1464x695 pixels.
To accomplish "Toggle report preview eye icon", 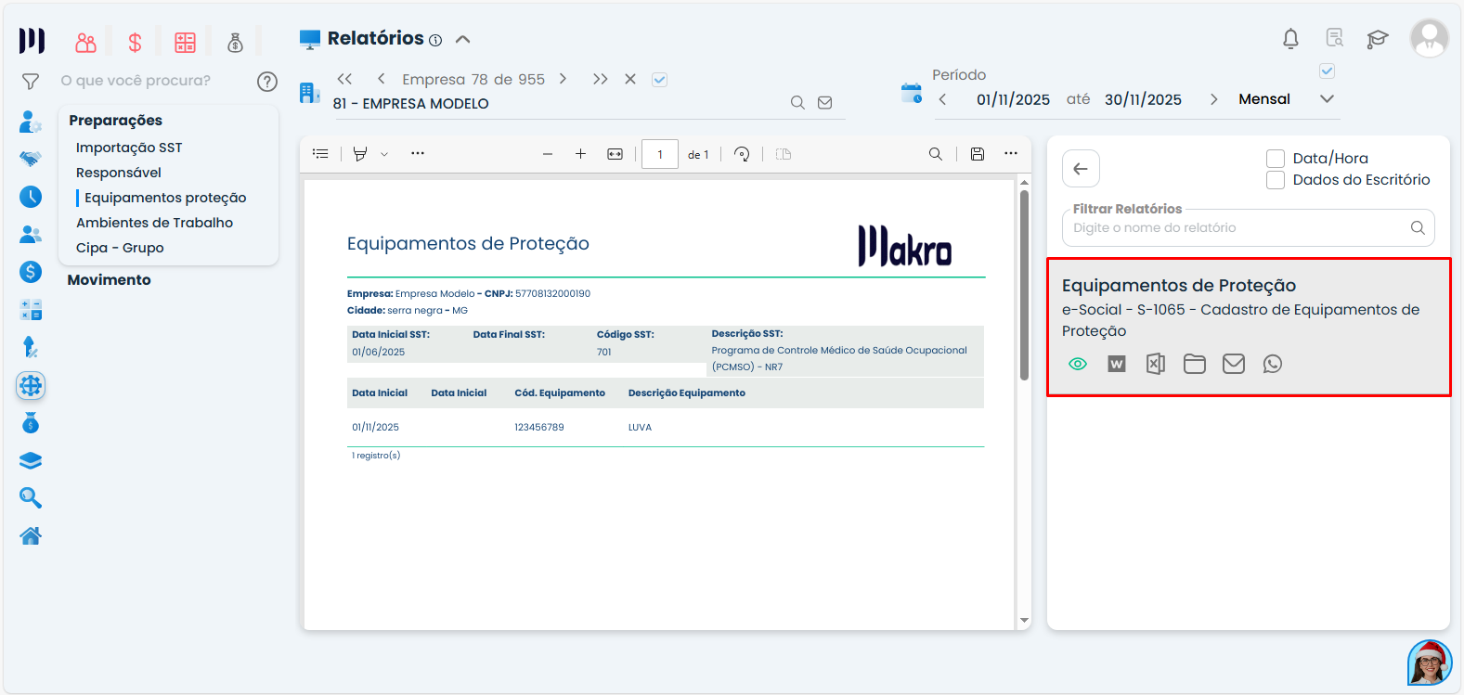I will (x=1078, y=364).
